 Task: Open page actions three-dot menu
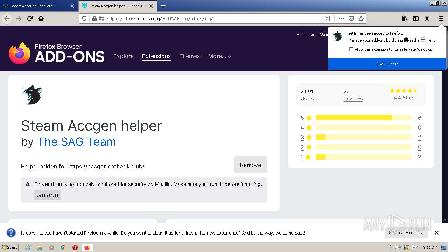[342, 19]
